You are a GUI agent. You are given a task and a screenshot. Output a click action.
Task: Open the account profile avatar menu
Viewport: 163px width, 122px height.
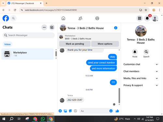(x=155, y=18)
